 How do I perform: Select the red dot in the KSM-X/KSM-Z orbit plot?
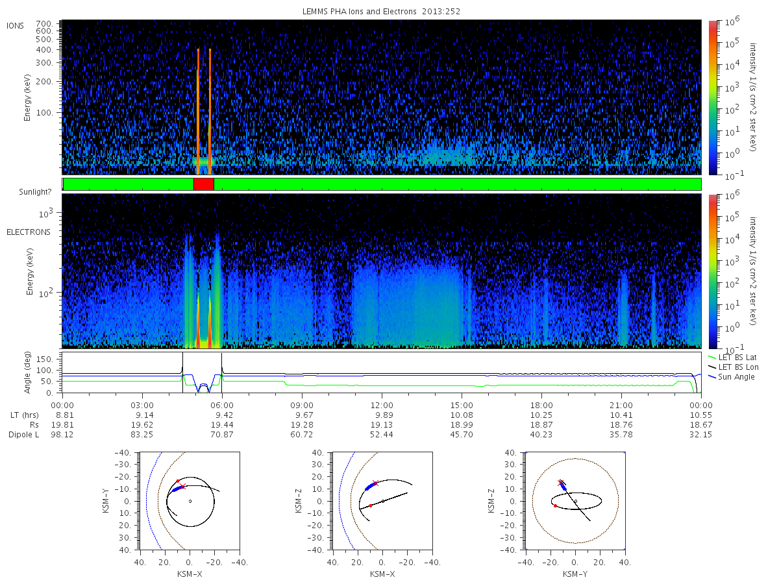pos(371,505)
